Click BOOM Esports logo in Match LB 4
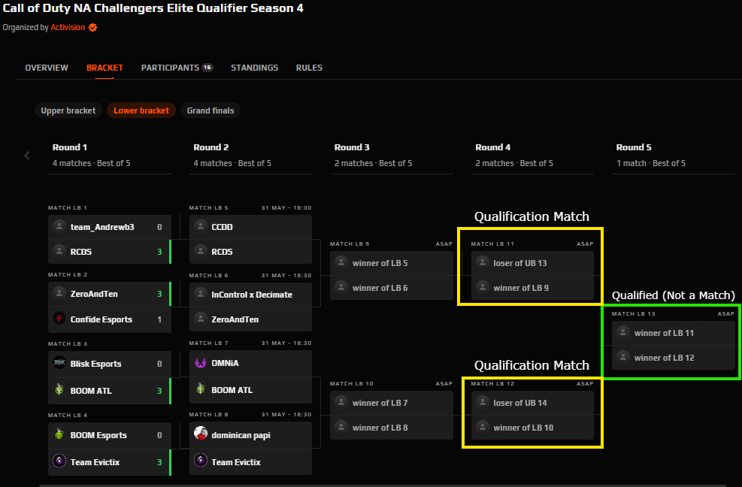The image size is (742, 487). point(59,434)
